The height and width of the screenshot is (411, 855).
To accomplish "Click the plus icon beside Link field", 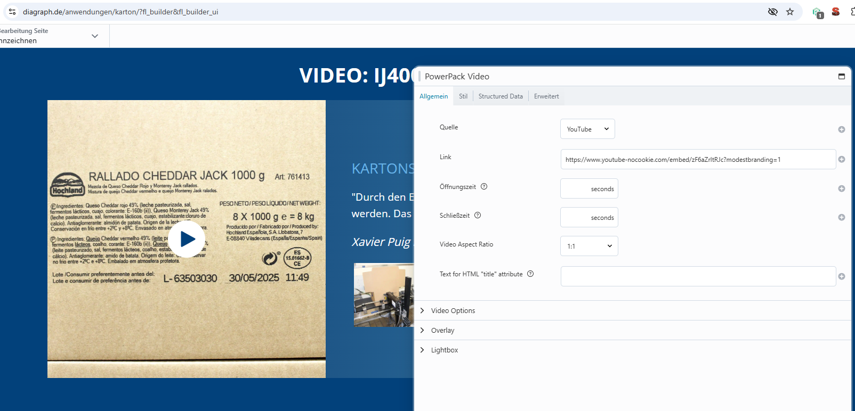I will coord(842,159).
